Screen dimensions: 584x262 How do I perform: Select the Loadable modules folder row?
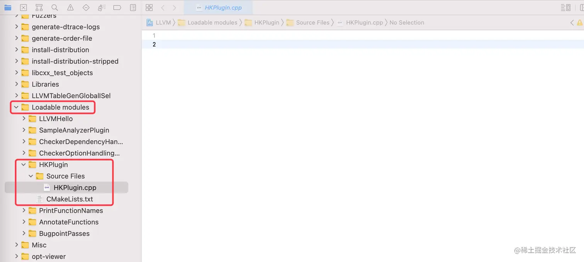66,107
